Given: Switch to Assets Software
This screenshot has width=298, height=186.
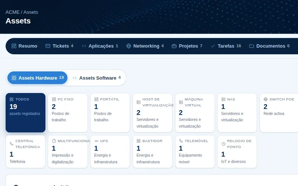Looking at the screenshot, I should [x=97, y=78].
